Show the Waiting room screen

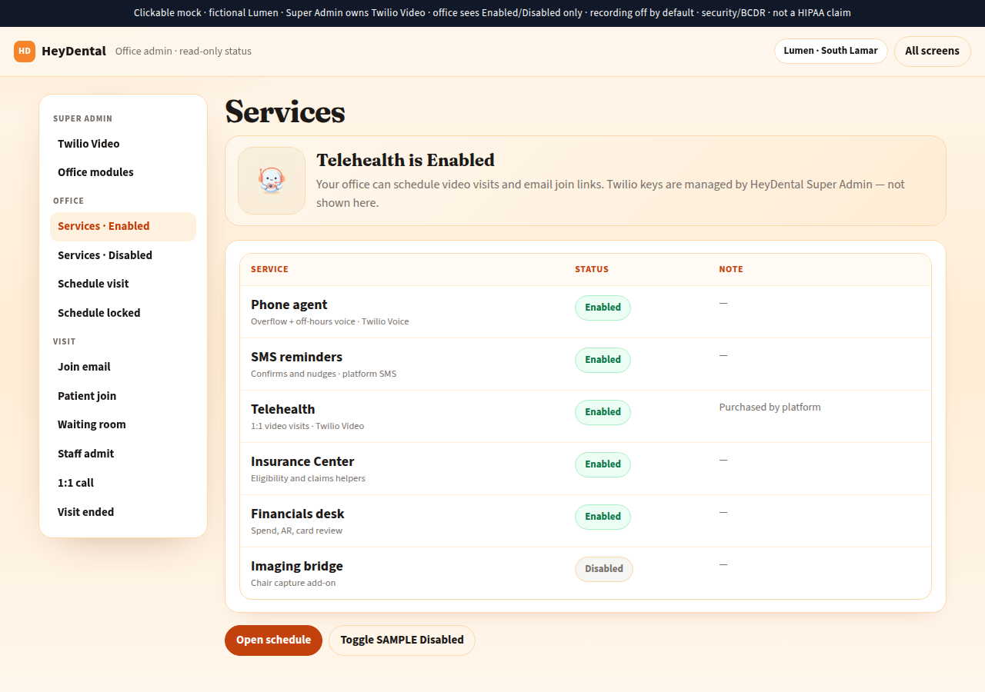point(123,424)
